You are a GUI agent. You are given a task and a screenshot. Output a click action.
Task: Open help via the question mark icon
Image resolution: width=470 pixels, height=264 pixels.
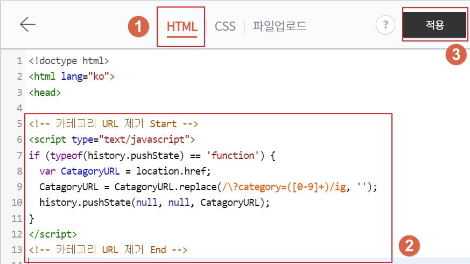point(385,25)
